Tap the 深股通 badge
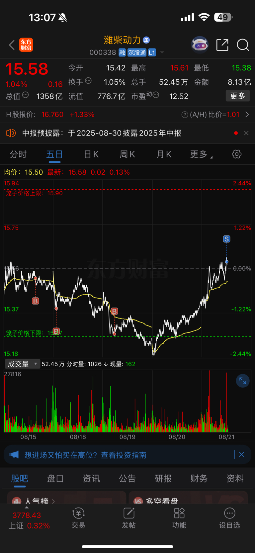Viewport: 255px width, 553px height. click(137, 52)
